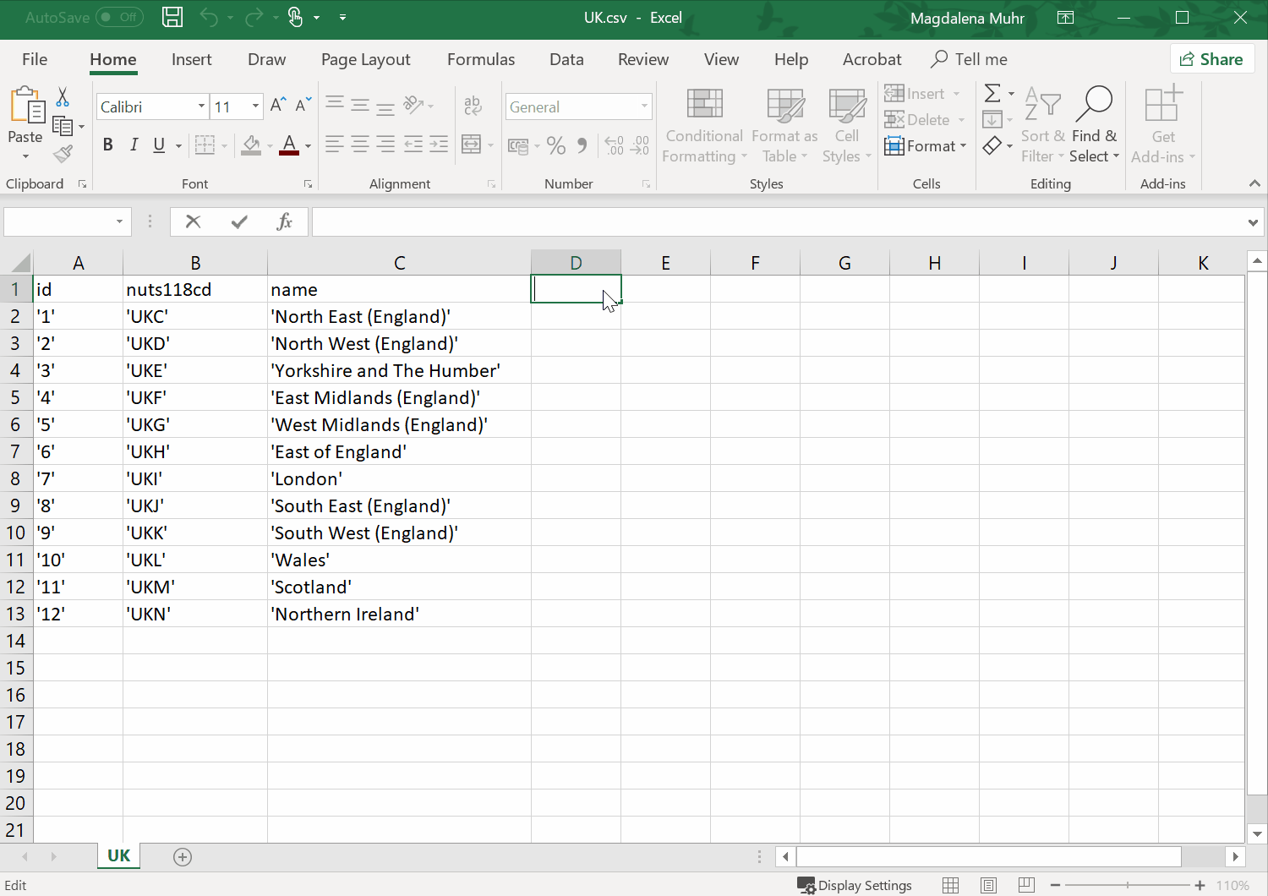This screenshot has width=1268, height=896.
Task: Decrease font size with smaller A icon
Action: (303, 106)
